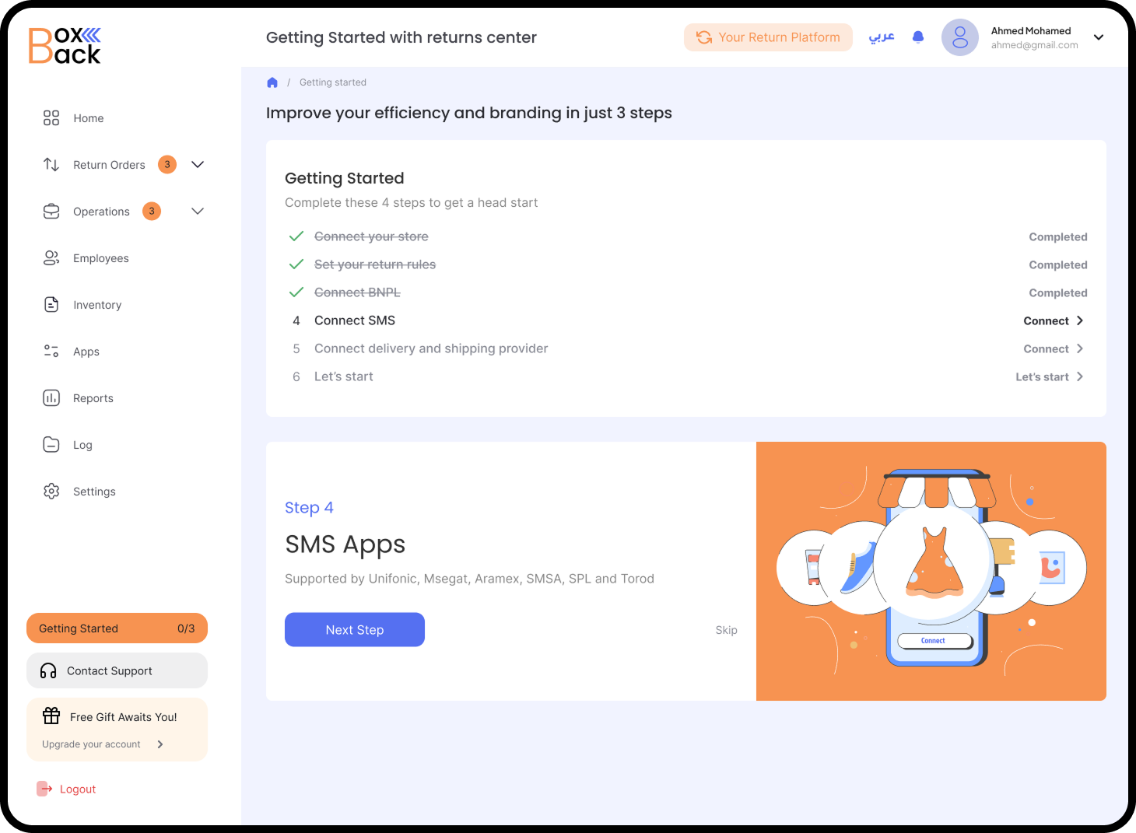Open the user account dropdown arrow
Screen dimensions: 1136x833
1099,37
